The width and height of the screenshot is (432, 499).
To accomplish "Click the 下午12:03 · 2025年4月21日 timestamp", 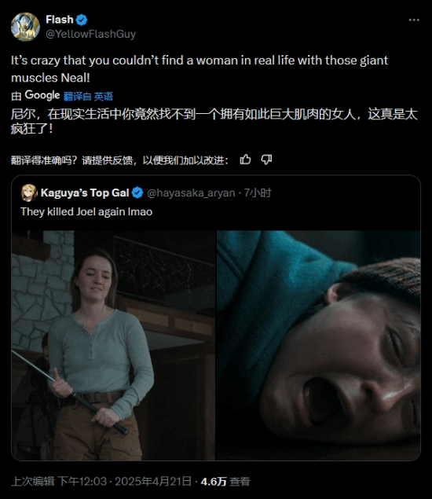I will pos(124,481).
